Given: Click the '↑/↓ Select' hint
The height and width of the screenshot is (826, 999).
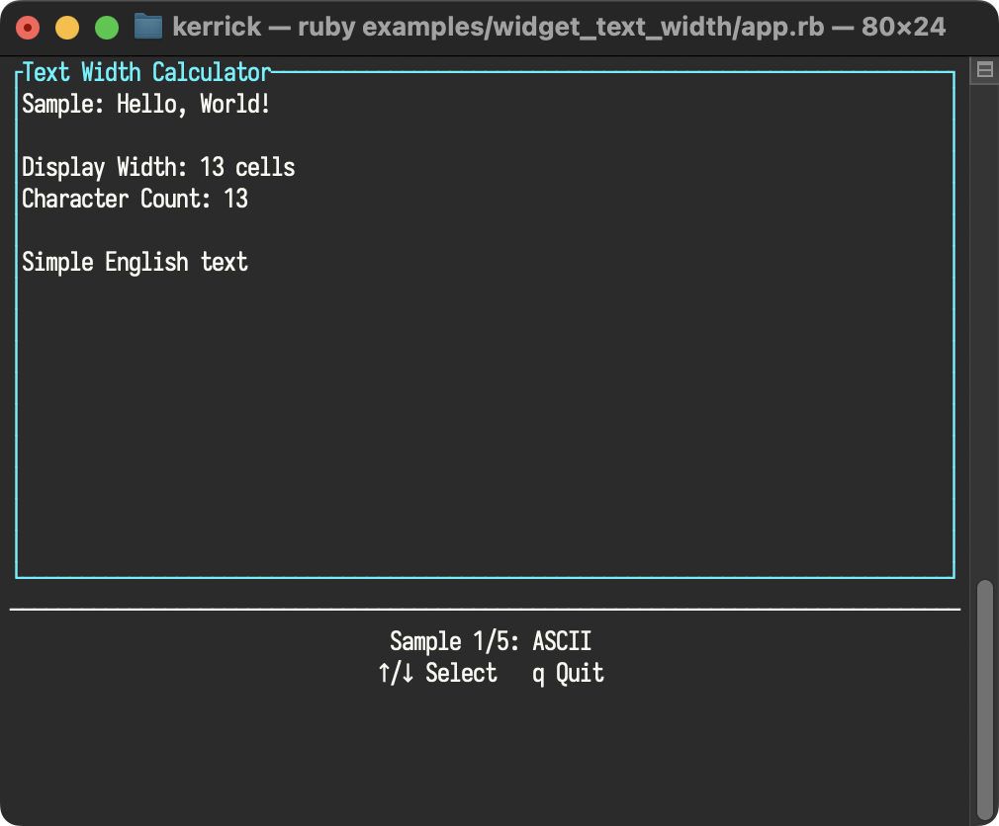Looking at the screenshot, I should [x=437, y=673].
